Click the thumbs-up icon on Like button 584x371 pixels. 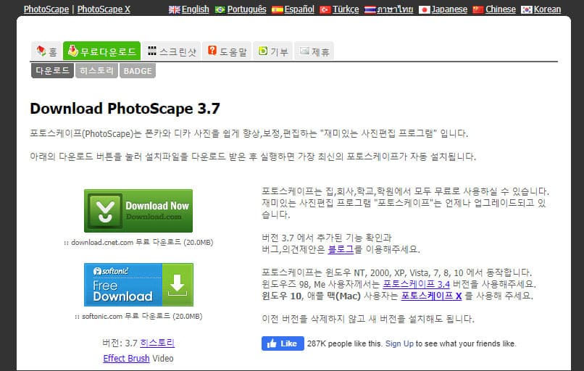pyautogui.click(x=272, y=343)
